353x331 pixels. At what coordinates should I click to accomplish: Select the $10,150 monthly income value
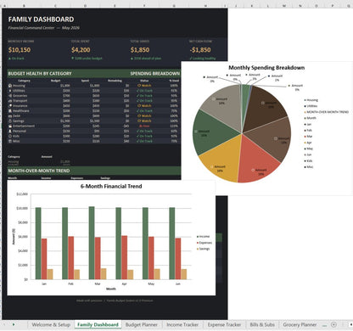tap(20, 50)
